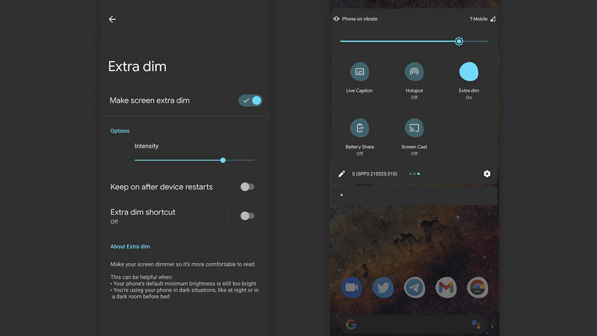Screen dimensions: 597x336
Task: Tap the back arrow in Extra dim settings
Action: (112, 19)
